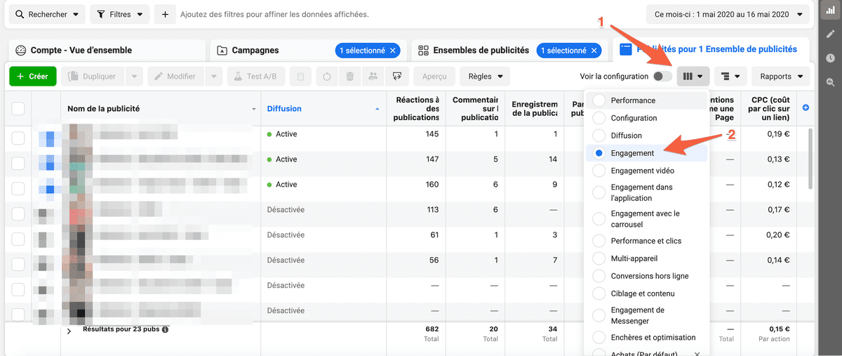Select the Multi-appareil preset

[x=646, y=258]
